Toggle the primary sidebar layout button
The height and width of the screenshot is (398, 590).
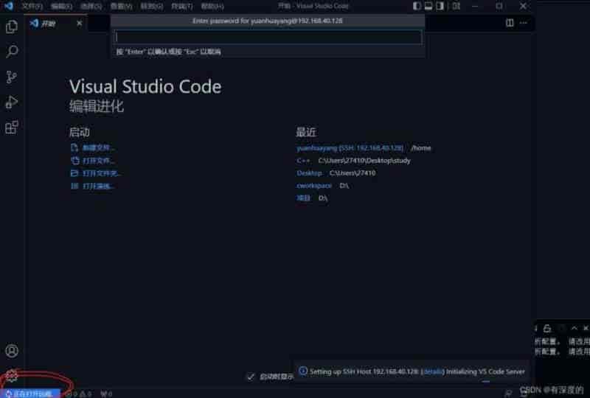click(429, 6)
